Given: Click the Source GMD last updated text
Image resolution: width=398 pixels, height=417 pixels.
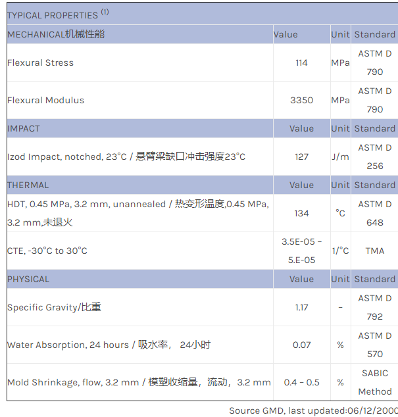Looking at the screenshot, I should click(313, 410).
